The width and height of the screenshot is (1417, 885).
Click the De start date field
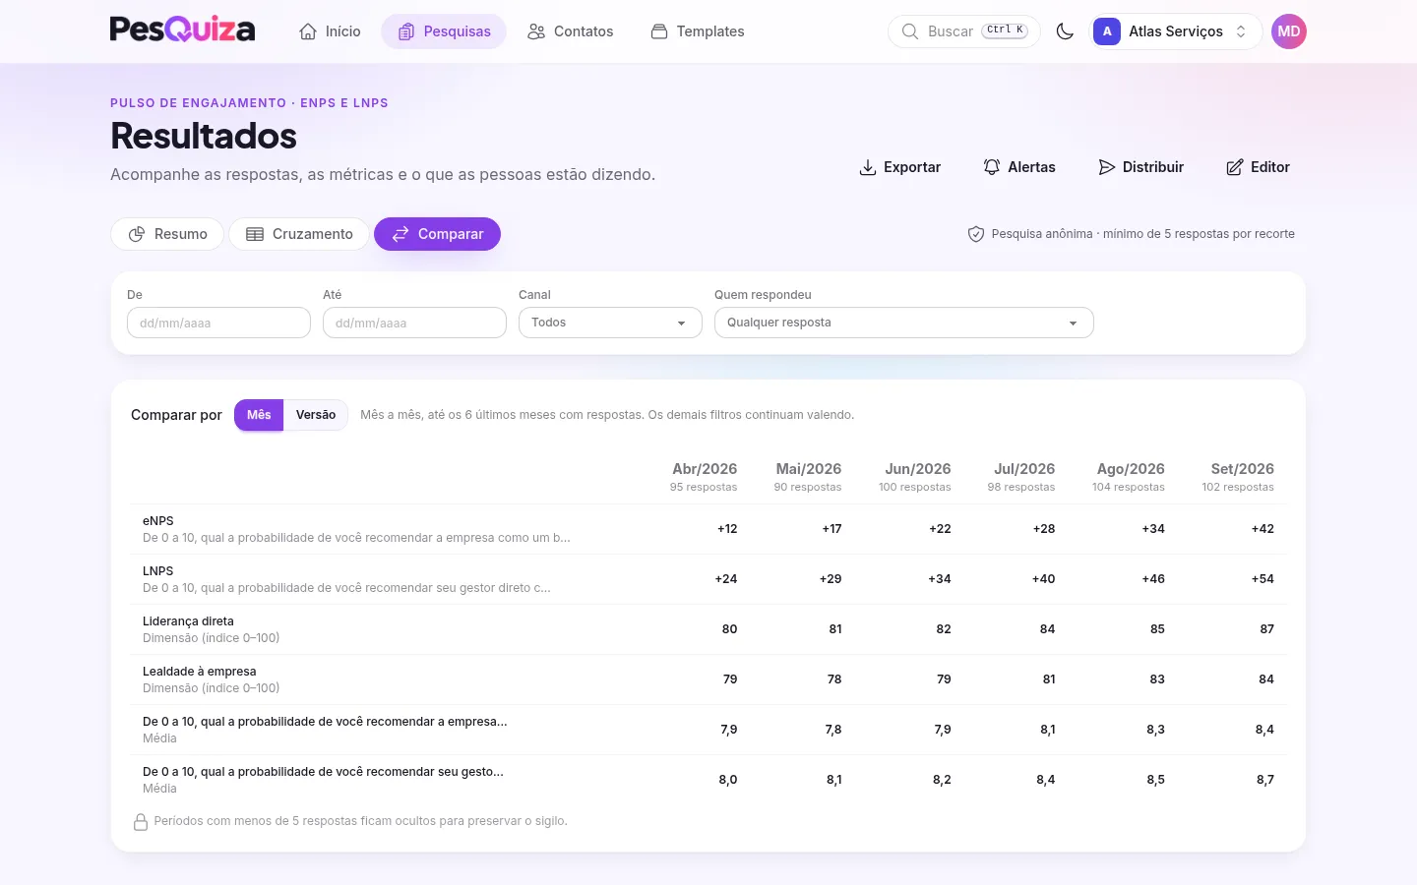(218, 323)
